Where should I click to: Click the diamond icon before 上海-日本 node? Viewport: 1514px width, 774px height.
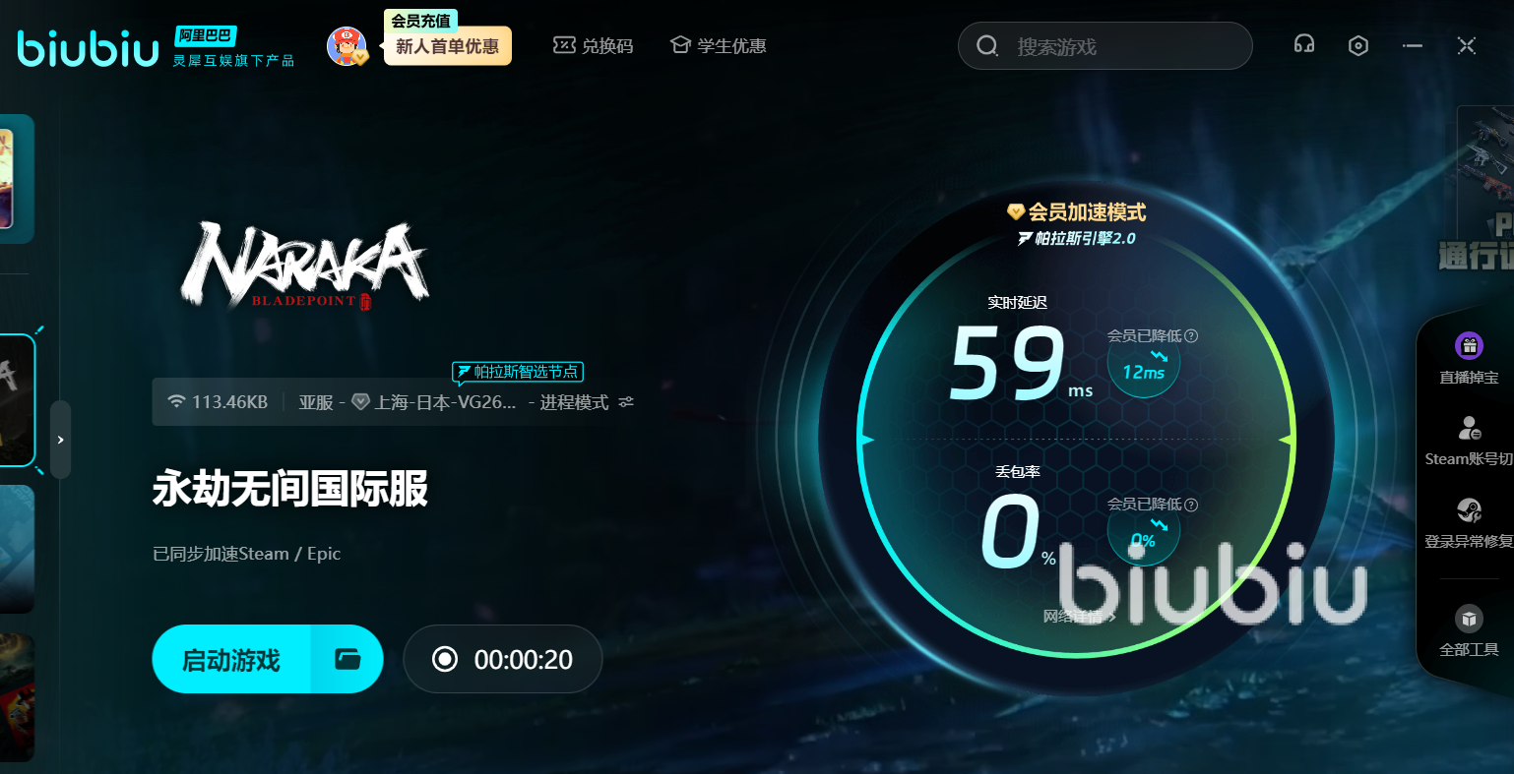click(361, 402)
